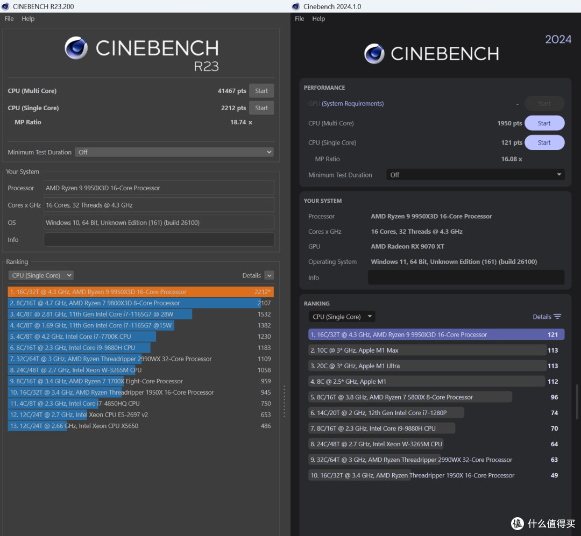The width and height of the screenshot is (581, 536).
Task: Select R23 ranking row i7-4850HQ
Action: pos(141,403)
